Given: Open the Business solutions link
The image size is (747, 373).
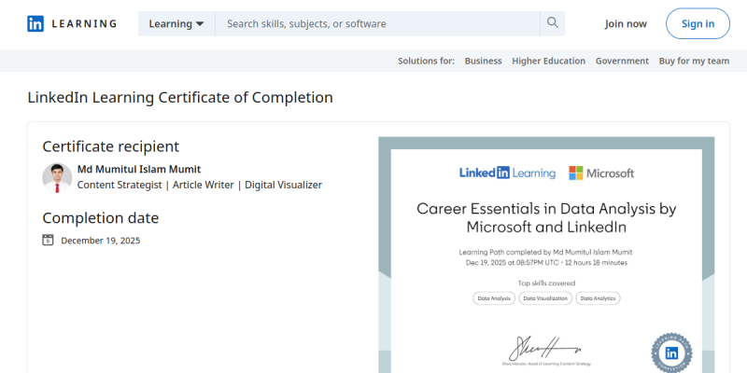Looking at the screenshot, I should click(483, 61).
